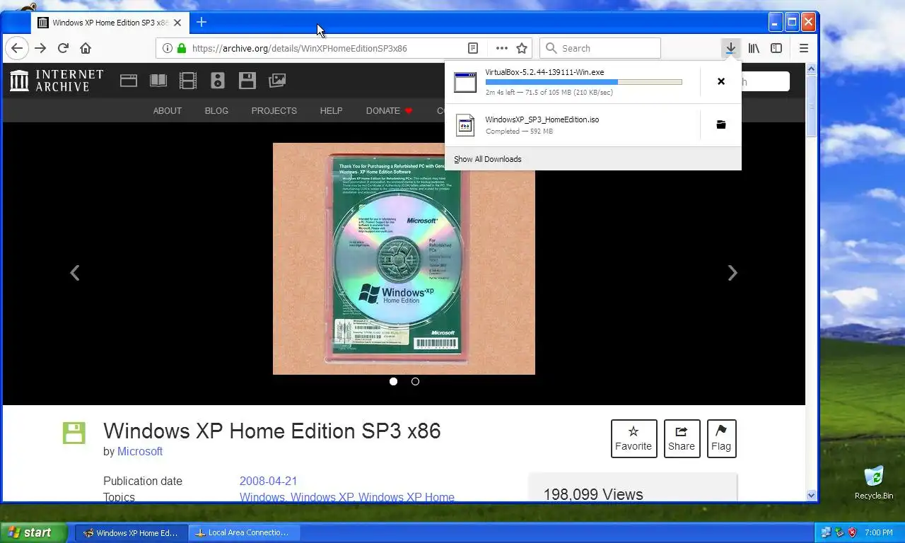
Task: Open the BLOG menu item
Action: 216,110
